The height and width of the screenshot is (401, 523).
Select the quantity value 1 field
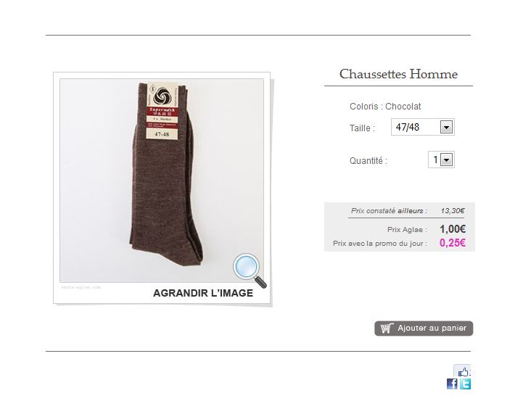pos(441,160)
